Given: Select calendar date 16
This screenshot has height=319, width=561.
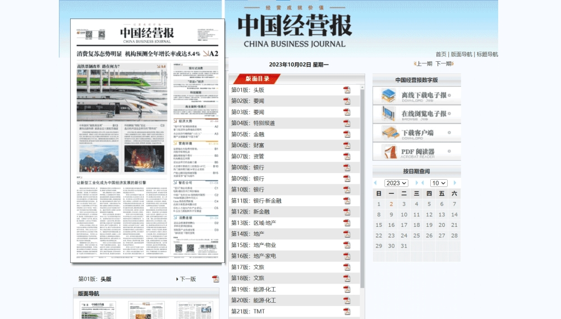Looking at the screenshot, I should pyautogui.click(x=392, y=225).
